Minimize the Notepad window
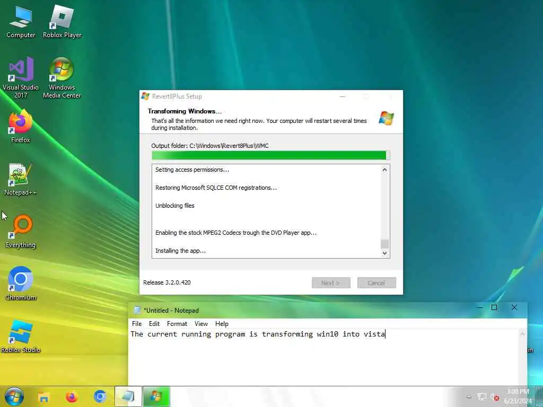The height and width of the screenshot is (407, 543). tap(479, 307)
